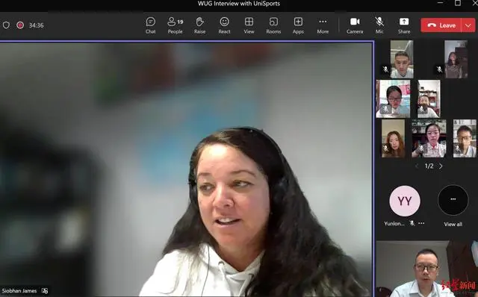
Task: Click the View all participants button
Action: [453, 206]
